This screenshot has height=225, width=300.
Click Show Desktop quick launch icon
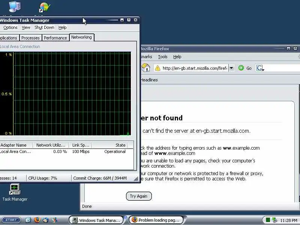point(28,220)
